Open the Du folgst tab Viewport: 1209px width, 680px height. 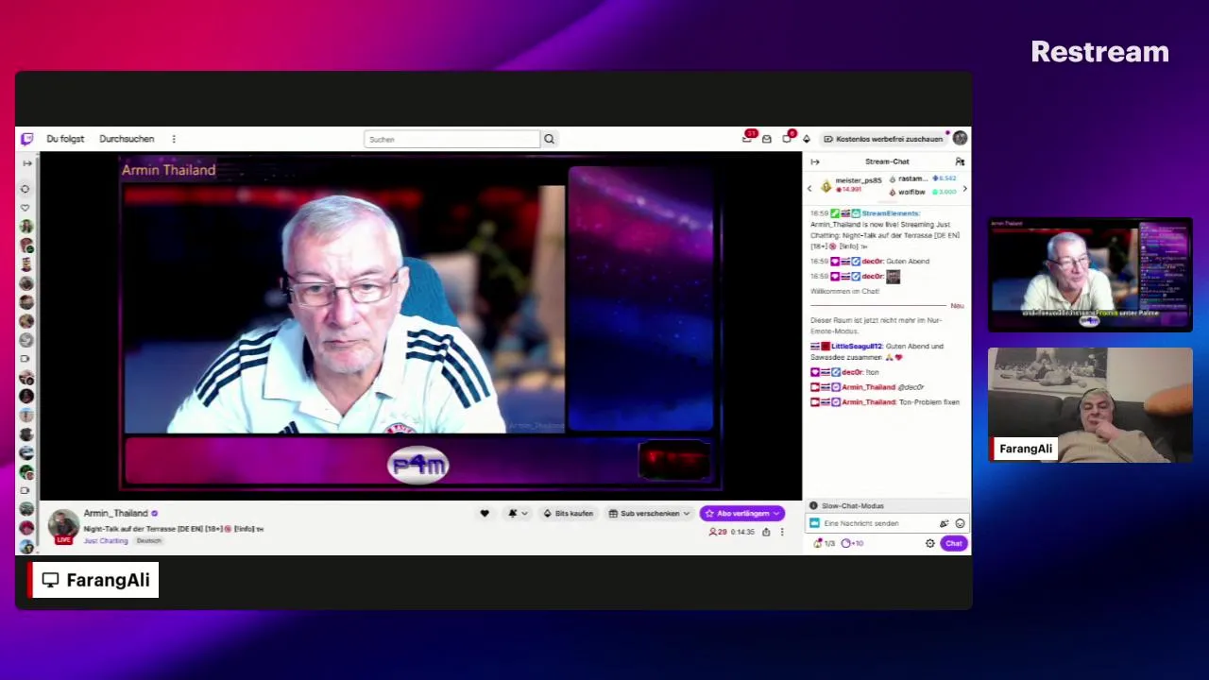(x=65, y=139)
